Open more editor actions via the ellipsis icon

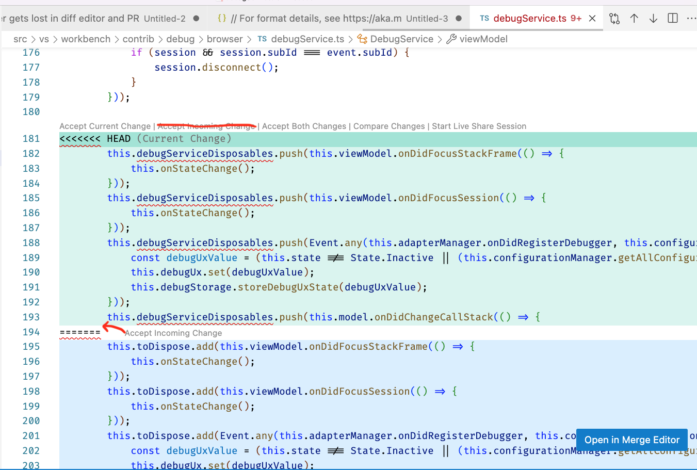pyautogui.click(x=691, y=18)
